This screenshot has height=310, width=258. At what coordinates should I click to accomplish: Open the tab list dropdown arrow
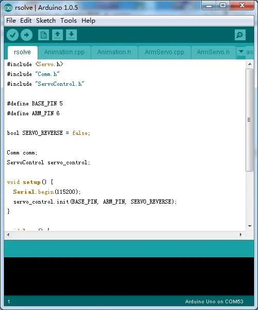[x=241, y=52]
